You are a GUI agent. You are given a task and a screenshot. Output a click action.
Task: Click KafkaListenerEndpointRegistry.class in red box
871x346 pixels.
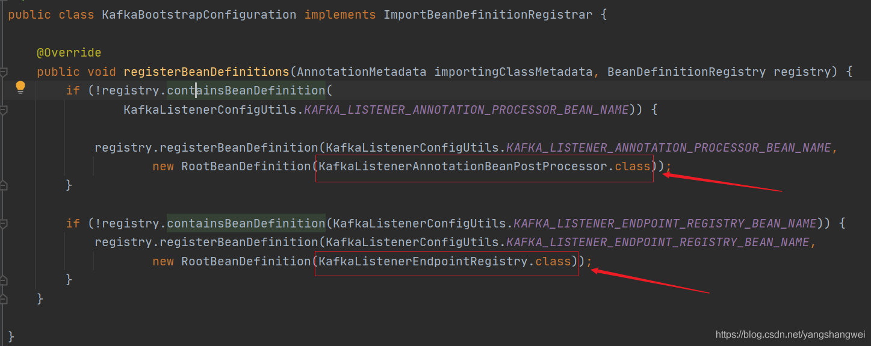coord(445,262)
